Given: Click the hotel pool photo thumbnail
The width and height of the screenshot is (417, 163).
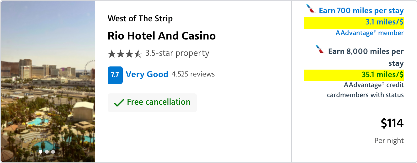Looking at the screenshot, I should point(48,81).
